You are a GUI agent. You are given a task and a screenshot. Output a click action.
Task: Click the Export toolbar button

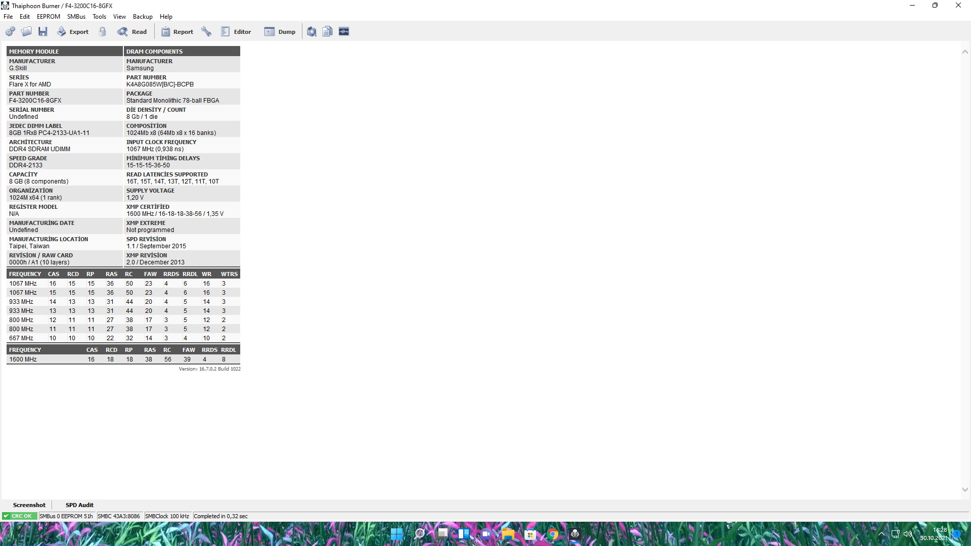tap(73, 32)
